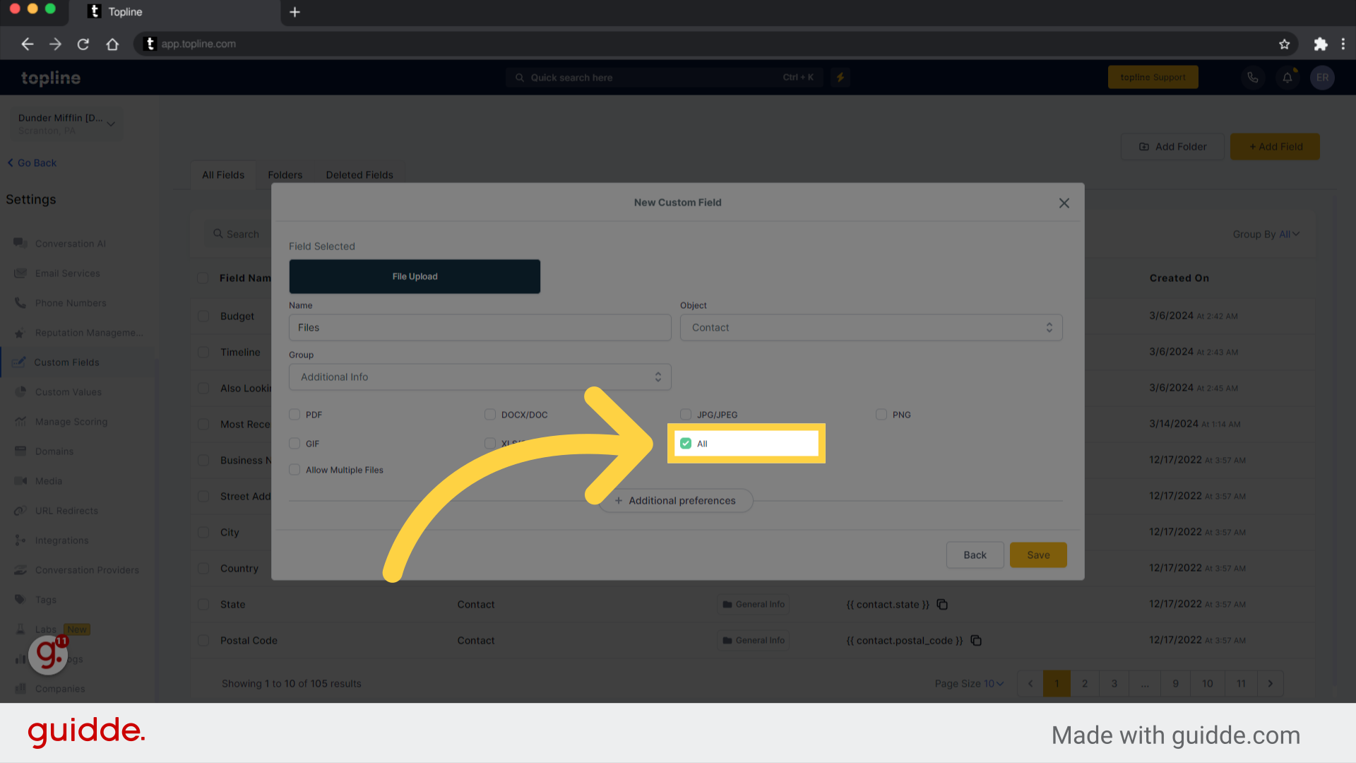Click the phone call icon in top bar

[x=1251, y=77]
